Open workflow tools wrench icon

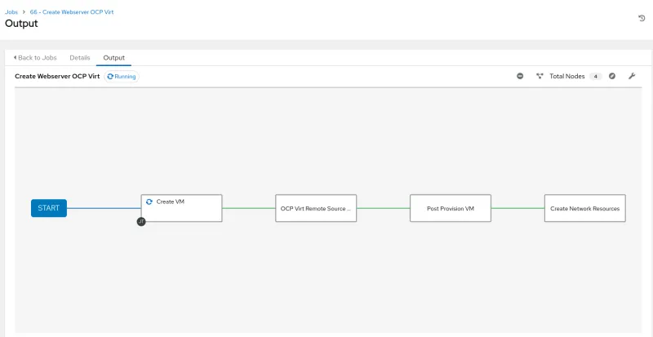coord(632,76)
